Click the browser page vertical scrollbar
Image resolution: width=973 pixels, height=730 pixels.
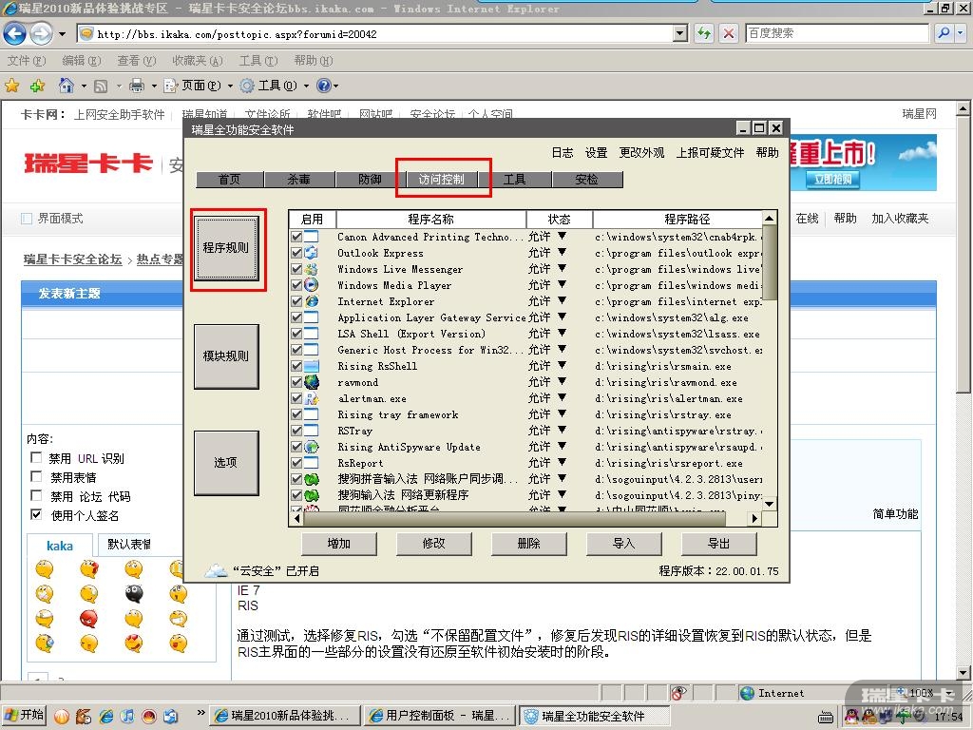tap(963, 255)
